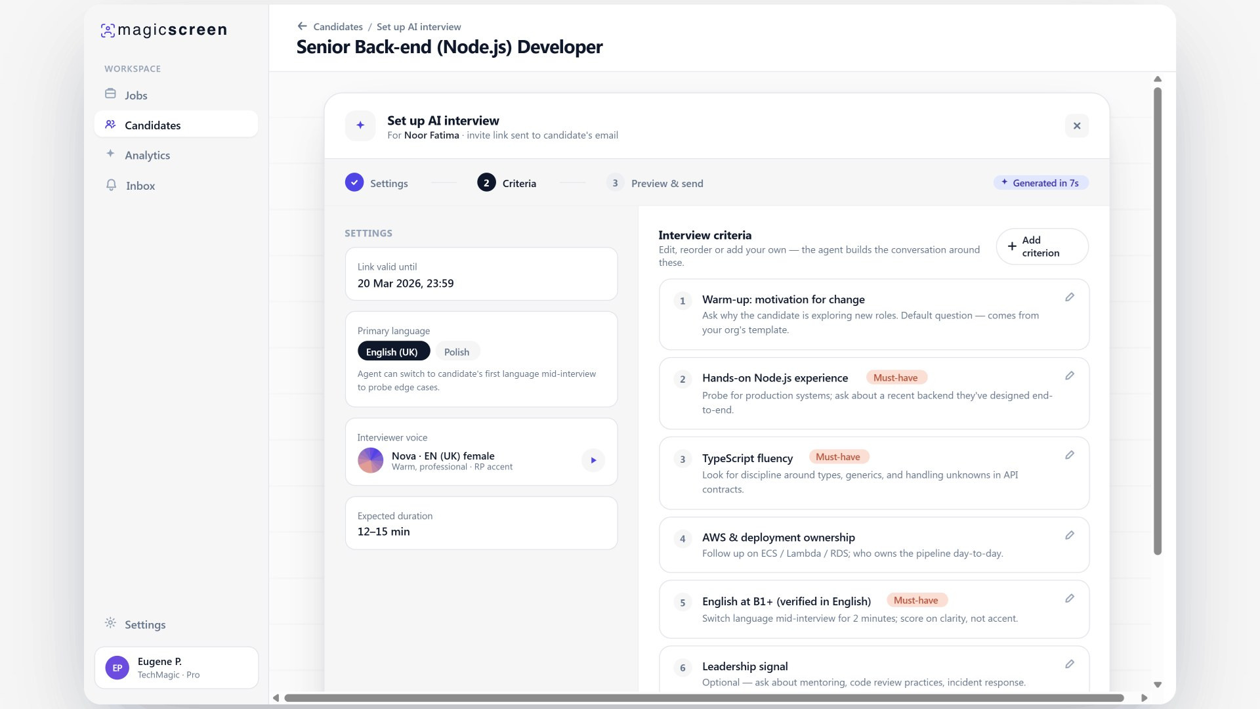Screen dimensions: 1260x709
Task: Open Candidates in the sidebar
Action: coord(176,125)
